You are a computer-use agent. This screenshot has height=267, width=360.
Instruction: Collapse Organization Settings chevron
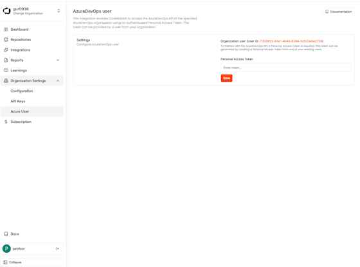pos(58,80)
